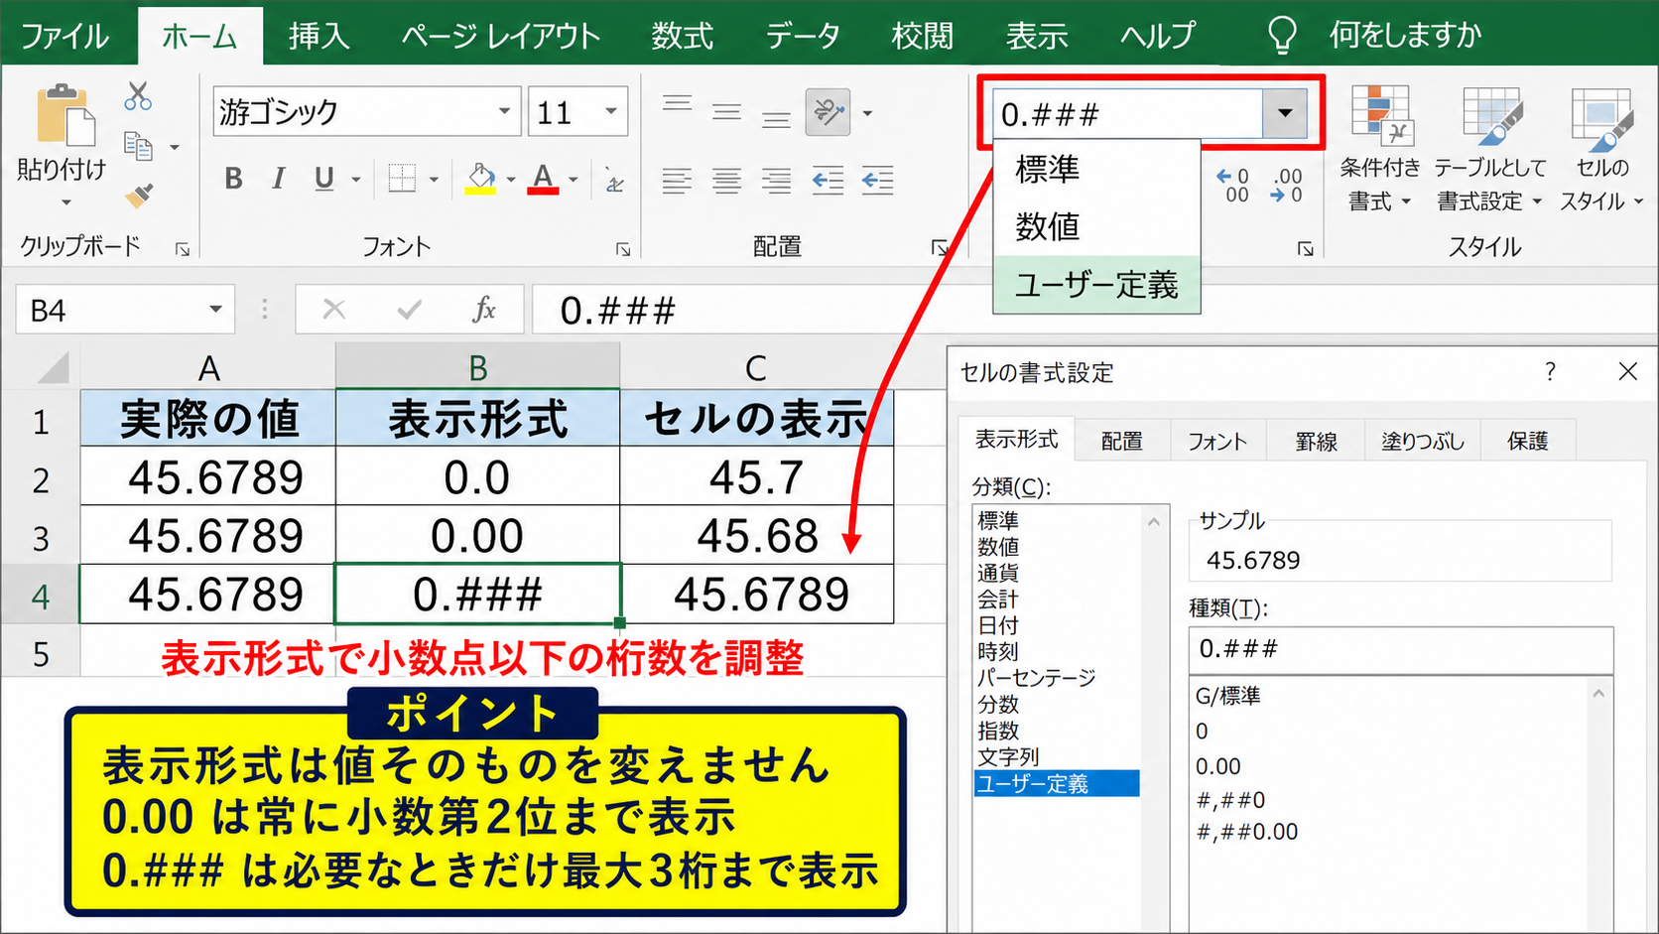Open the Name Box dropdown arrow
The height and width of the screenshot is (934, 1659).
(215, 310)
